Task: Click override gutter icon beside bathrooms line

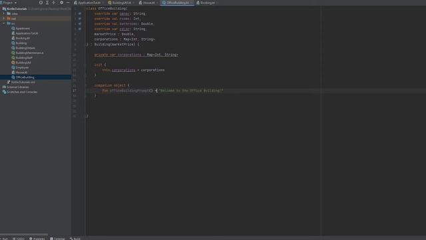Action: coord(80,24)
